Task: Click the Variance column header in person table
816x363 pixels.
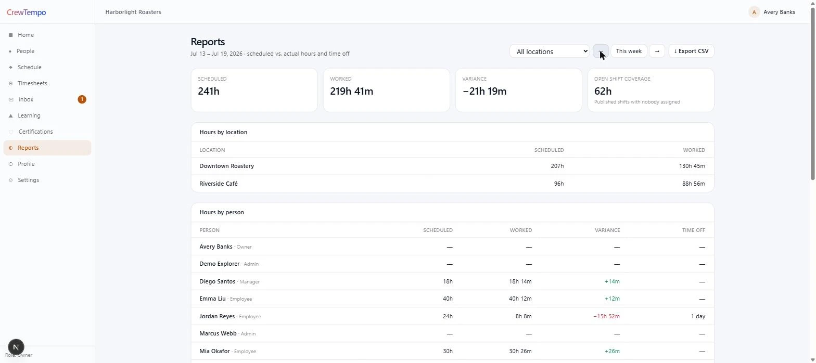Action: point(607,230)
